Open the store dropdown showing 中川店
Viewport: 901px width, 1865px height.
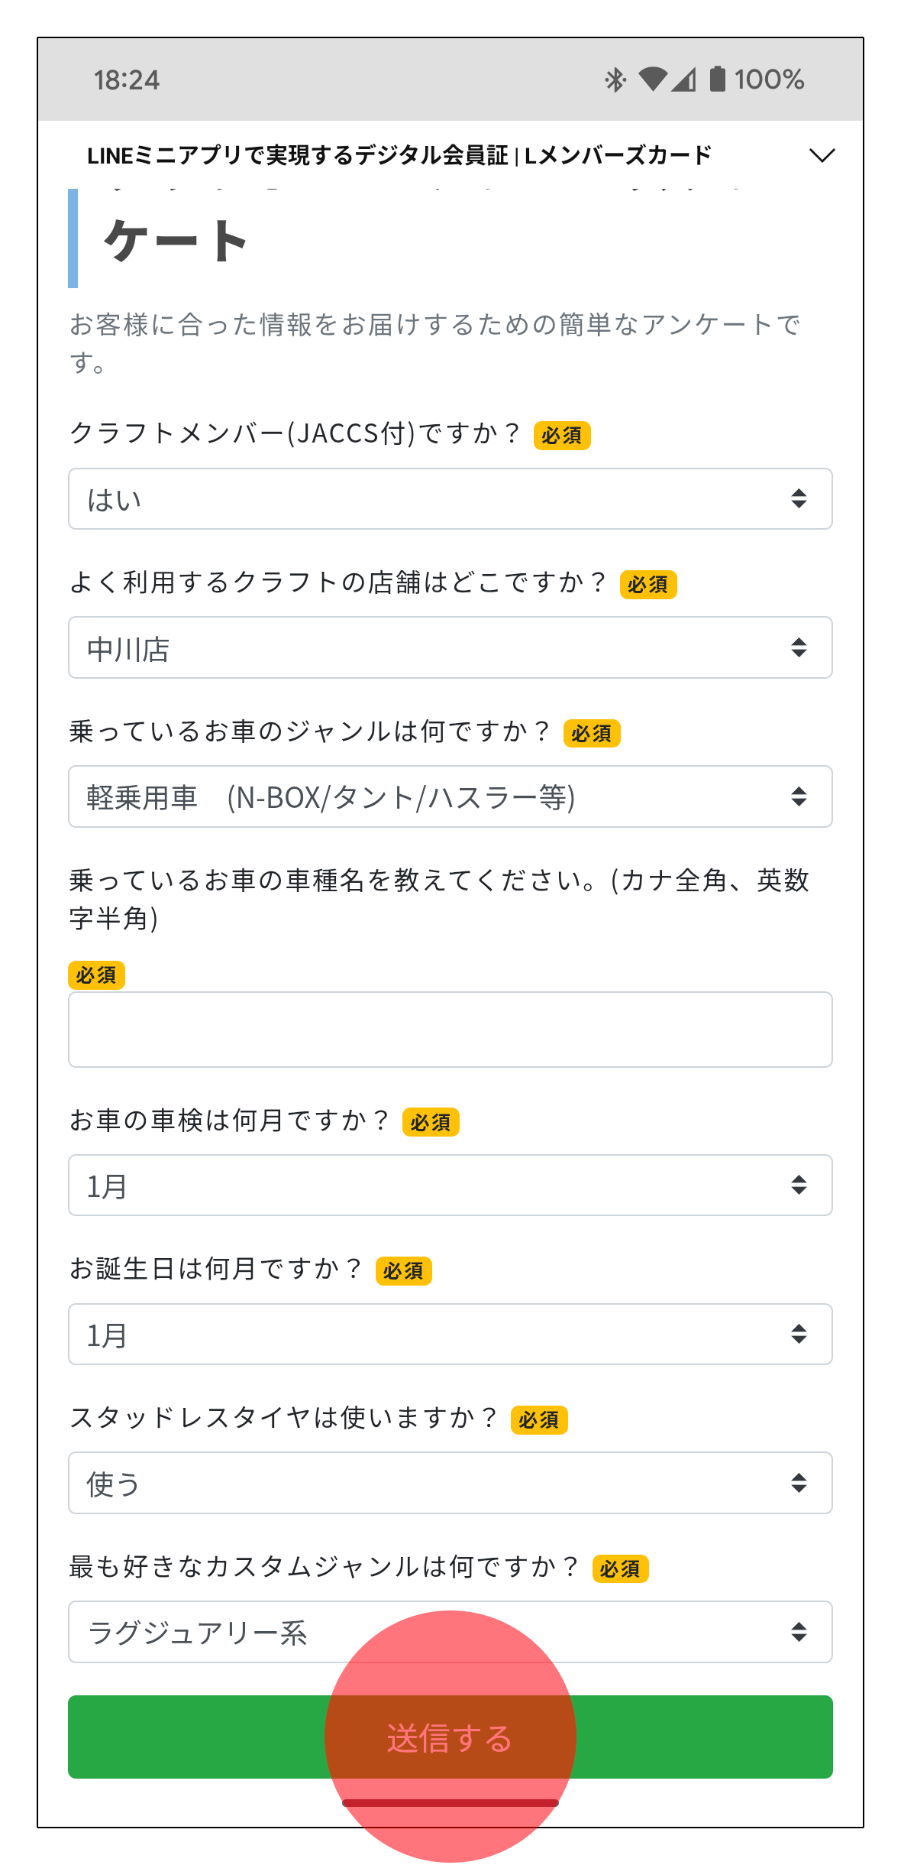tap(450, 647)
